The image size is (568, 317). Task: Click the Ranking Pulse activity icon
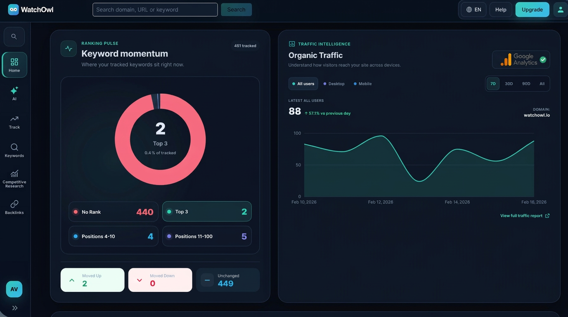pos(69,49)
